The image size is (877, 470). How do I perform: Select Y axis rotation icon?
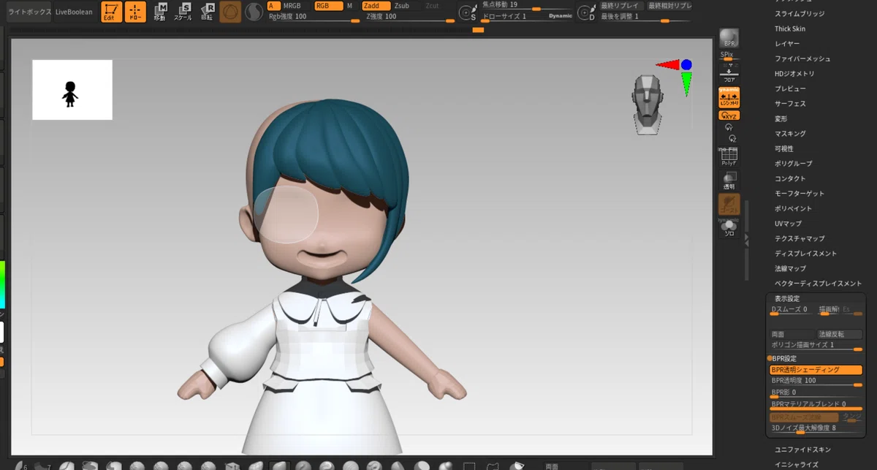(729, 126)
